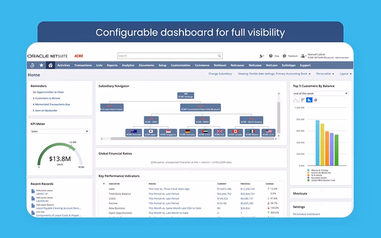Open the create new person icon left of Help
This screenshot has width=381, height=238.
pyautogui.click(x=261, y=56)
